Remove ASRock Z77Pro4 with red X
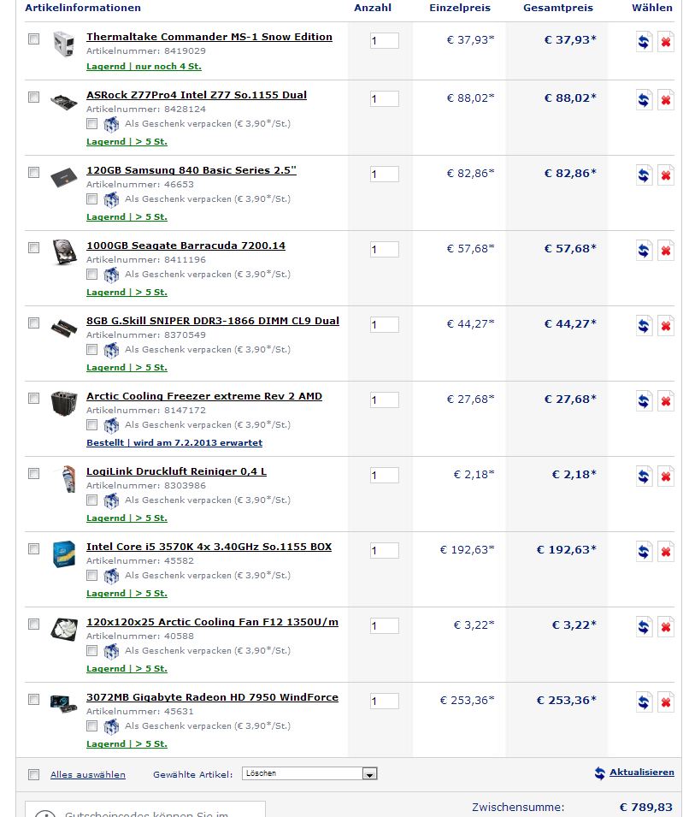 tap(666, 100)
